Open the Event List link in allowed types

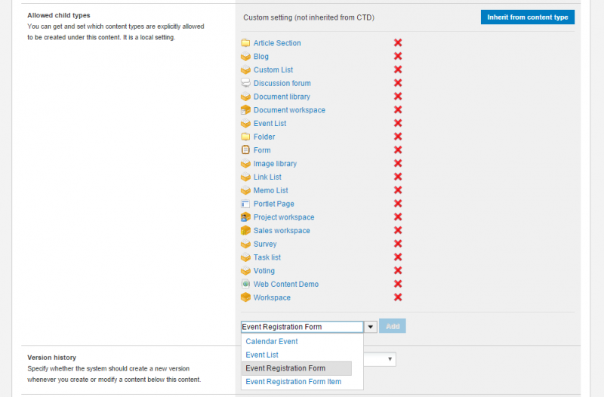(x=270, y=124)
